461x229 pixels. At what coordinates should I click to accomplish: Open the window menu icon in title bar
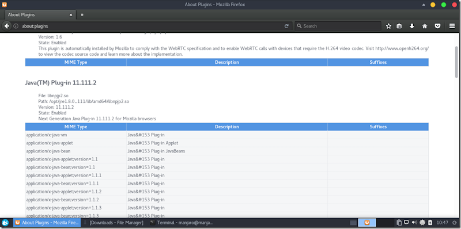(5, 5)
